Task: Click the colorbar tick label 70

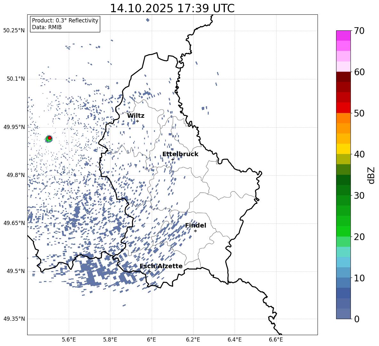Action: 359,31
